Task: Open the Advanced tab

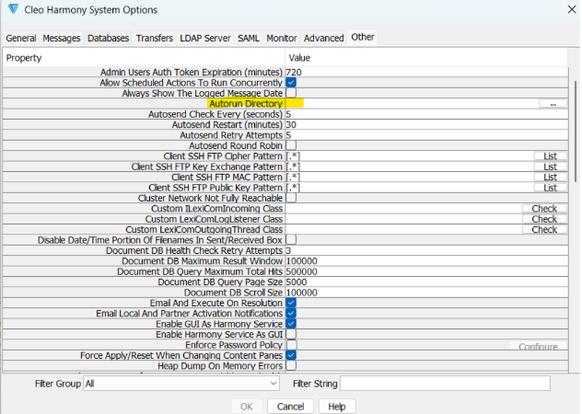Action: tap(323, 39)
